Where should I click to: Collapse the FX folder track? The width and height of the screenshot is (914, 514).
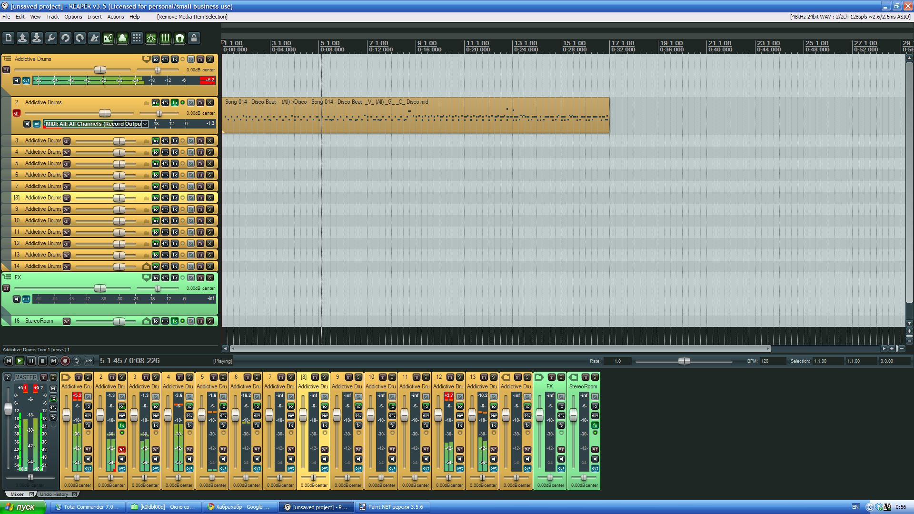point(7,277)
